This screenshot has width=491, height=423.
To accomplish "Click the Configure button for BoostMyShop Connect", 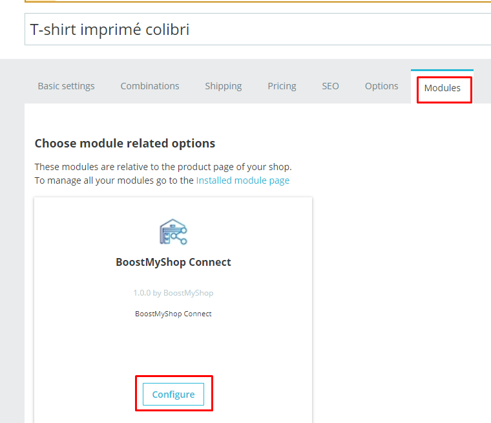I will pyautogui.click(x=173, y=394).
